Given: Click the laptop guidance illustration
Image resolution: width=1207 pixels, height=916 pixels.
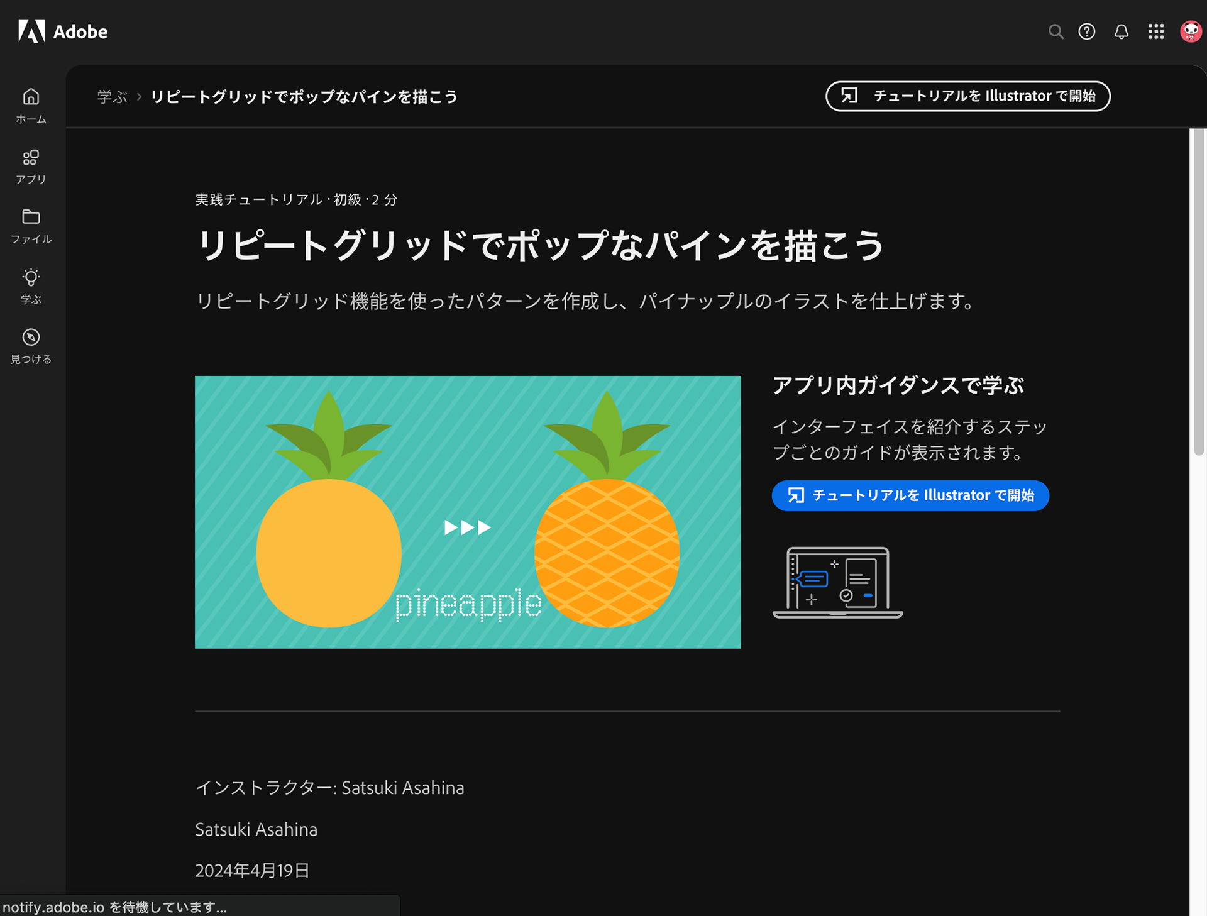Looking at the screenshot, I should point(837,582).
